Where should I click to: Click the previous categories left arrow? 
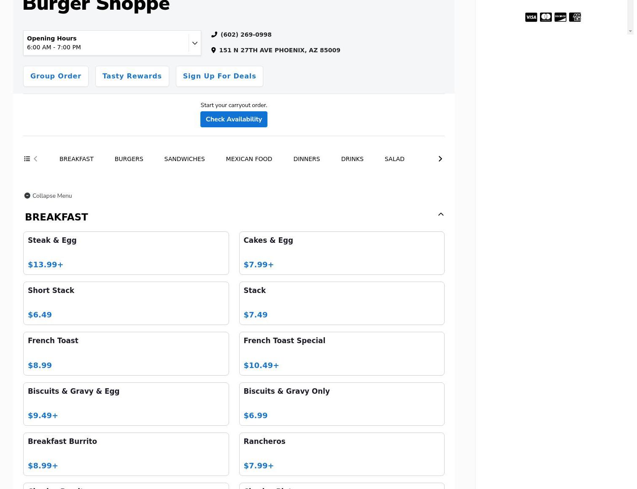click(35, 159)
